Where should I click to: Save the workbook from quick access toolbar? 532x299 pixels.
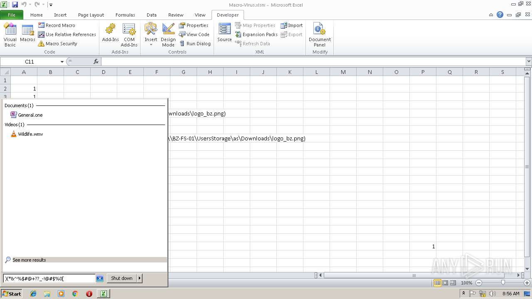coord(15,5)
